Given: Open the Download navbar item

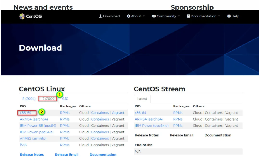Looking at the screenshot, I should click(109, 16).
